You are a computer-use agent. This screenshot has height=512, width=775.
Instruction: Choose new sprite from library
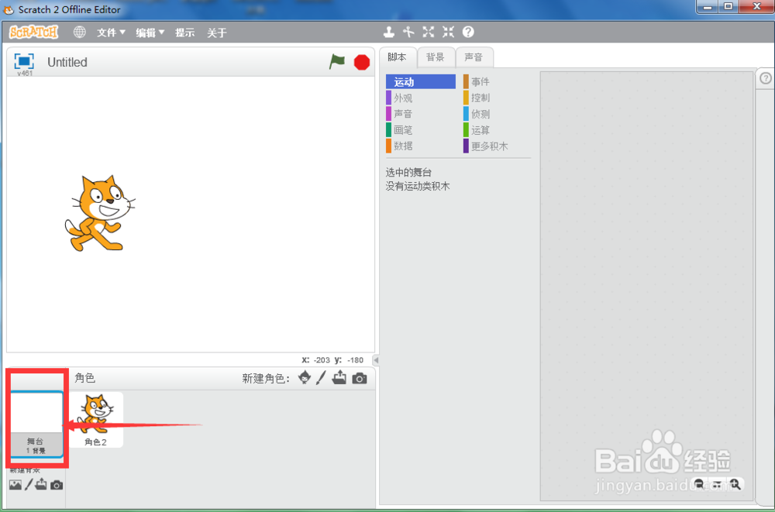305,378
